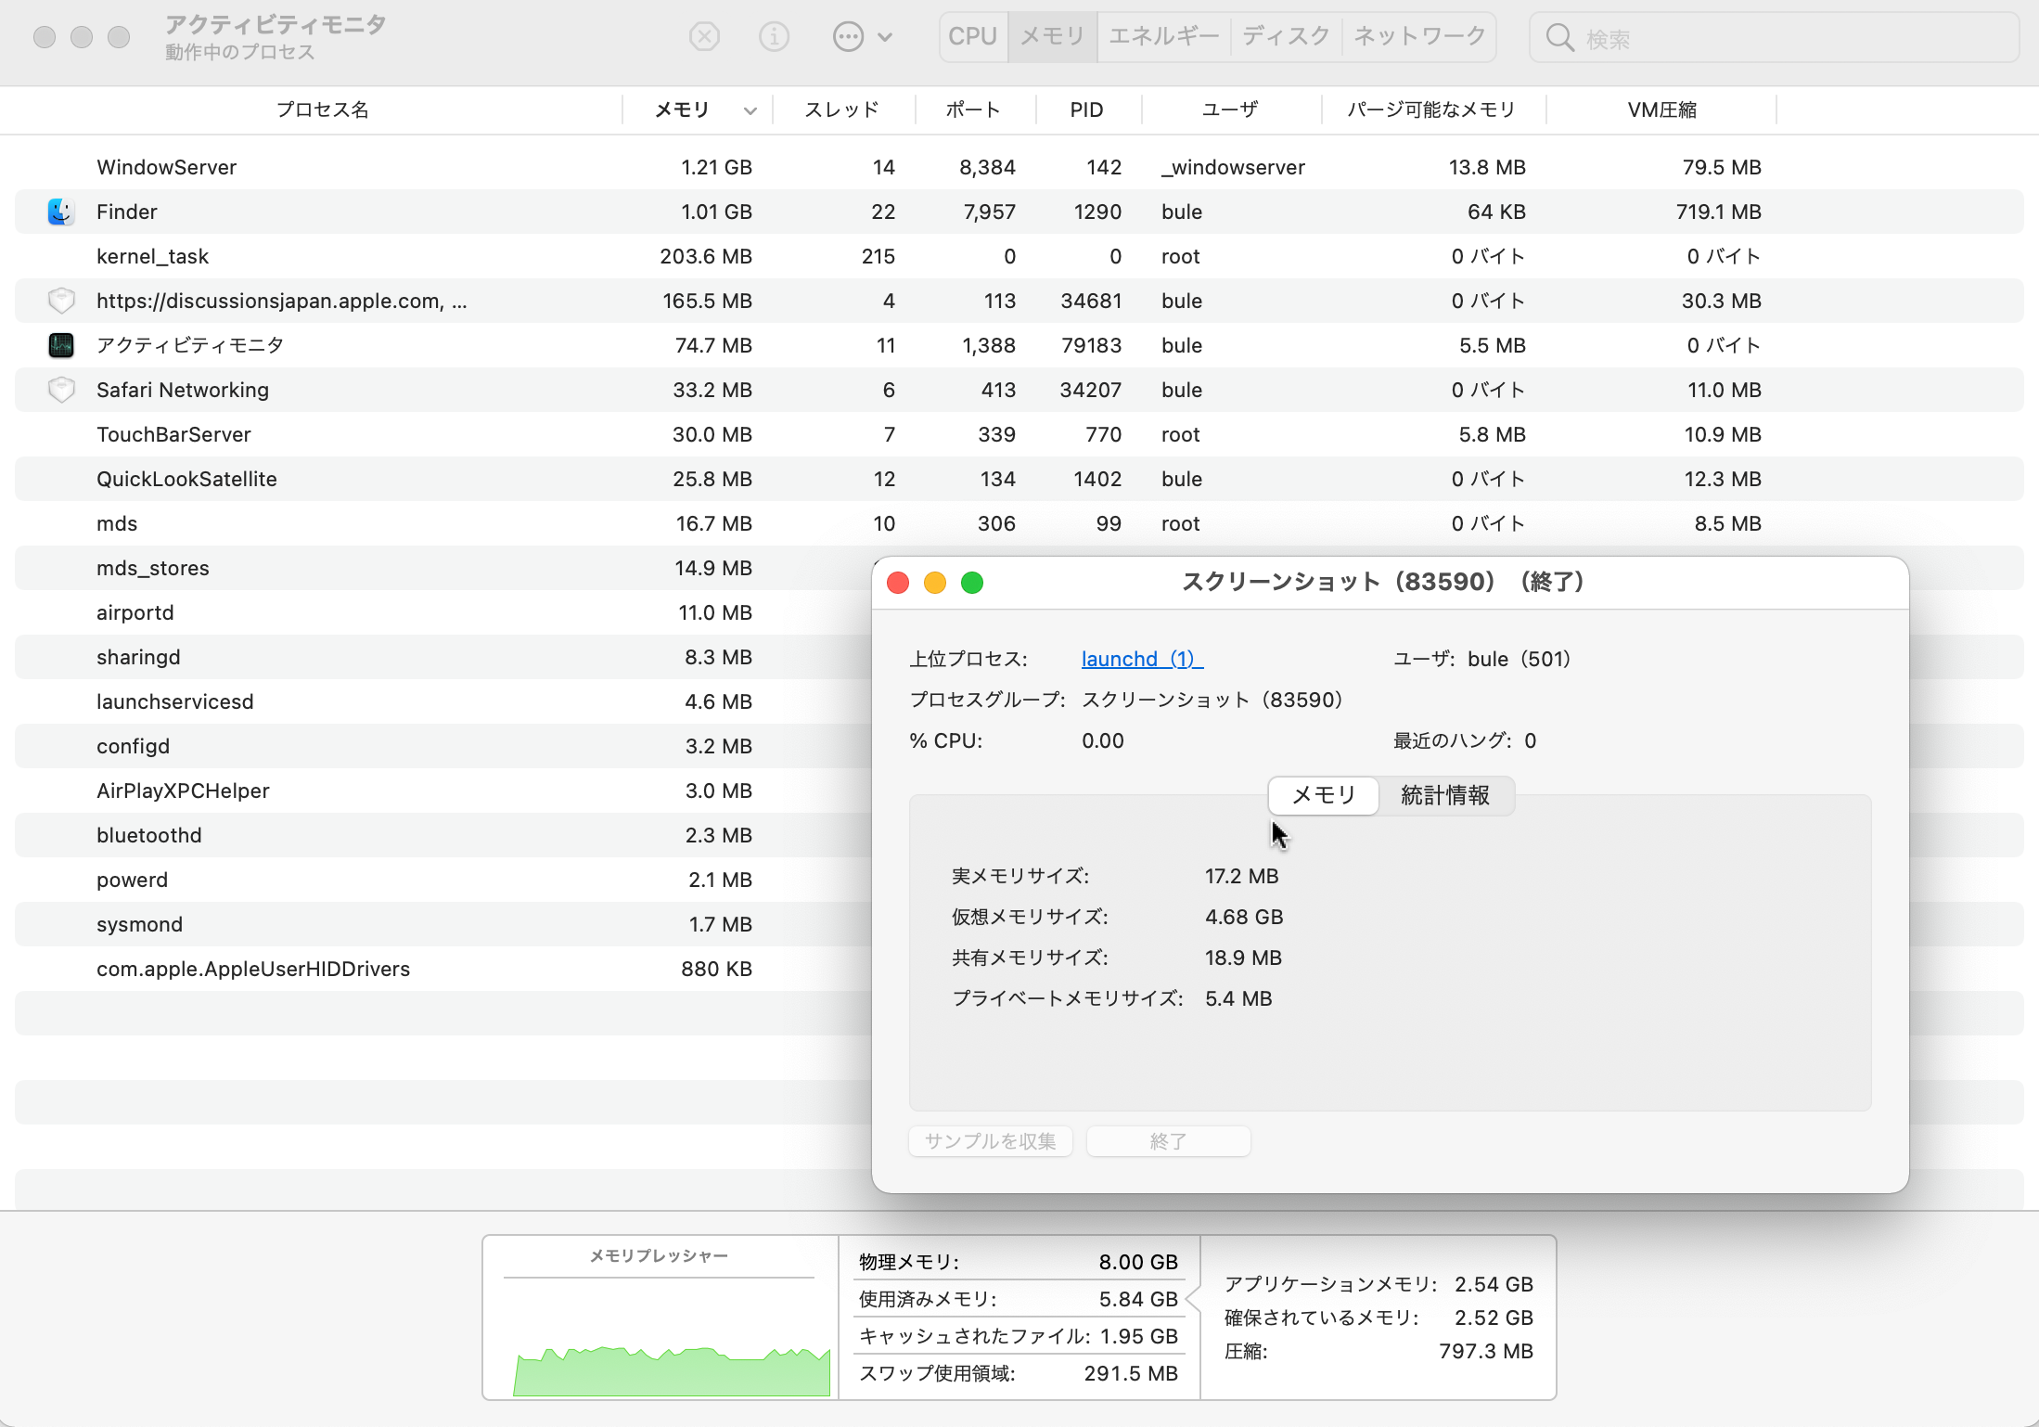Click the process info (i) toolbar icon
The height and width of the screenshot is (1427, 2039).
[x=774, y=37]
